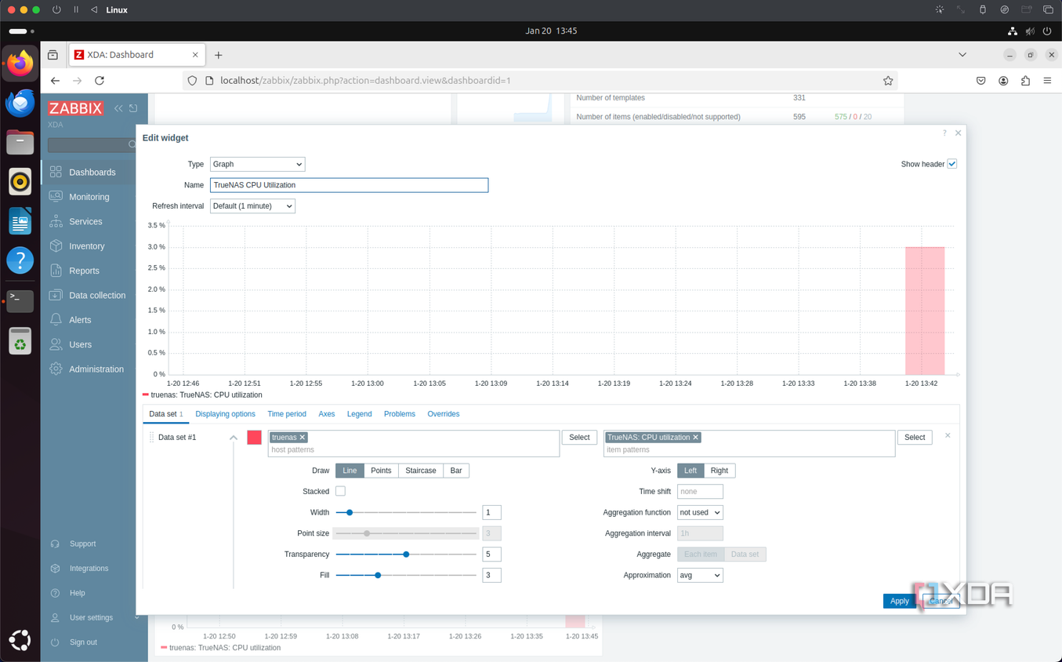This screenshot has width=1062, height=662.
Task: Switch to Displaying options tab
Action: pos(225,414)
